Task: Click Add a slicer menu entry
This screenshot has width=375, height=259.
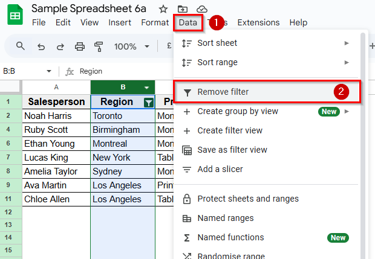Action: [x=220, y=170]
